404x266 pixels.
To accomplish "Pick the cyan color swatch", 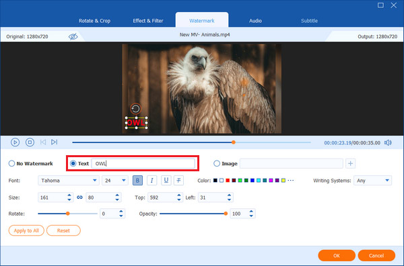I will click(259, 181).
